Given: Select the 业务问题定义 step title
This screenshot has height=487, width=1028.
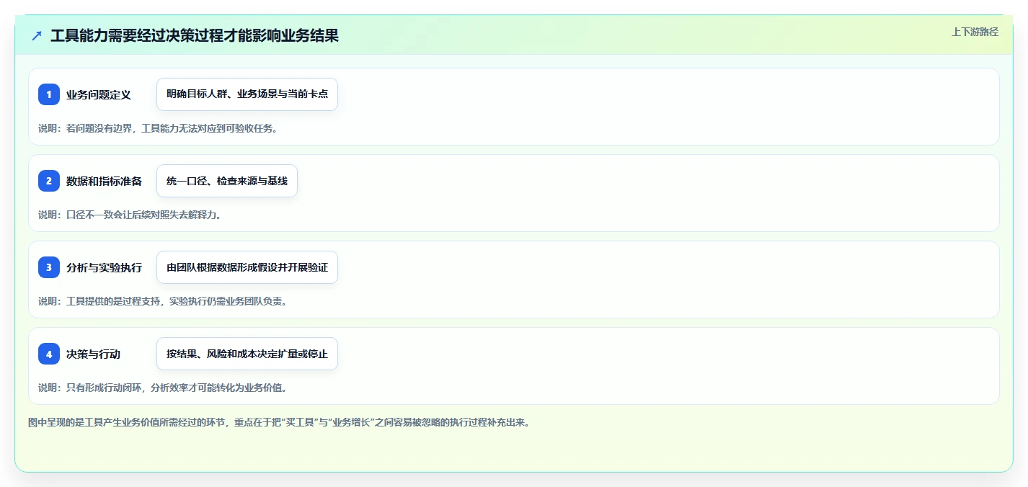Looking at the screenshot, I should pyautogui.click(x=99, y=95).
